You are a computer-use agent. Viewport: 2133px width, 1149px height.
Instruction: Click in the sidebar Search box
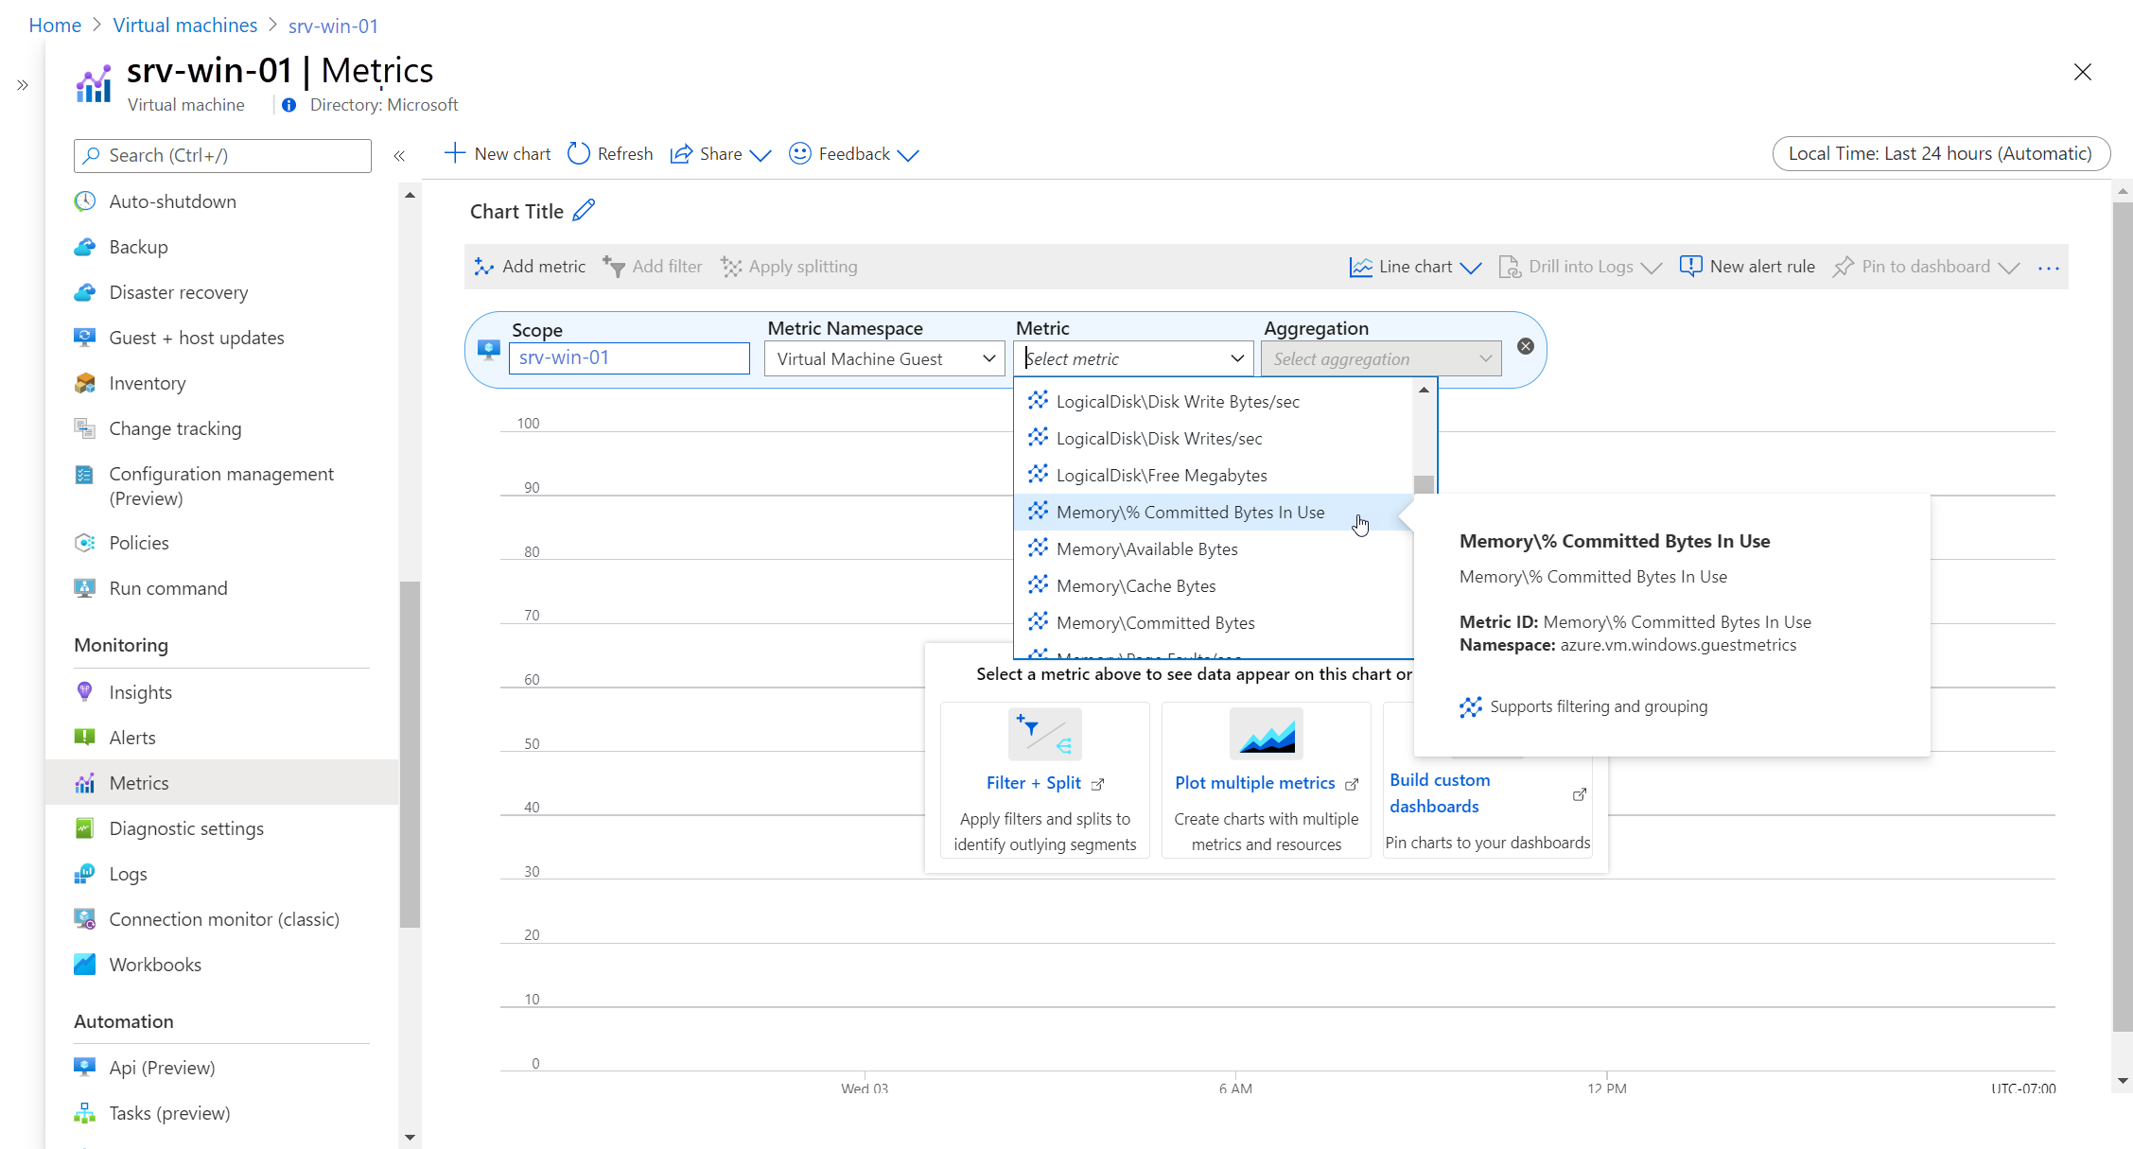[x=222, y=155]
